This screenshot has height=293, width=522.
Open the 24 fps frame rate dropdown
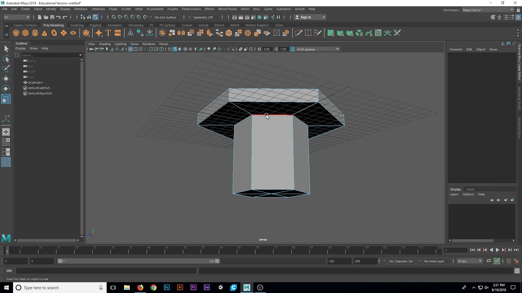[469, 261]
